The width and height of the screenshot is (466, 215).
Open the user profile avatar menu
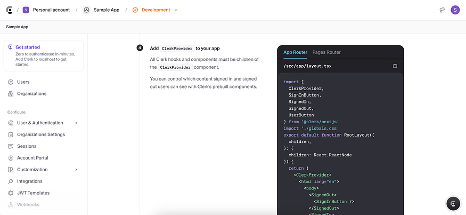(x=455, y=10)
